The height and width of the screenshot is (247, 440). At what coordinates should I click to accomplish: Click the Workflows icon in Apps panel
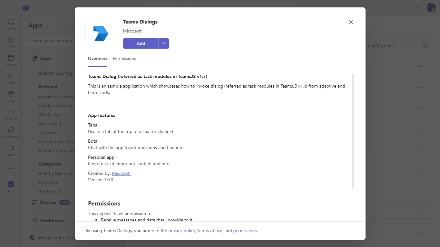tap(34, 221)
